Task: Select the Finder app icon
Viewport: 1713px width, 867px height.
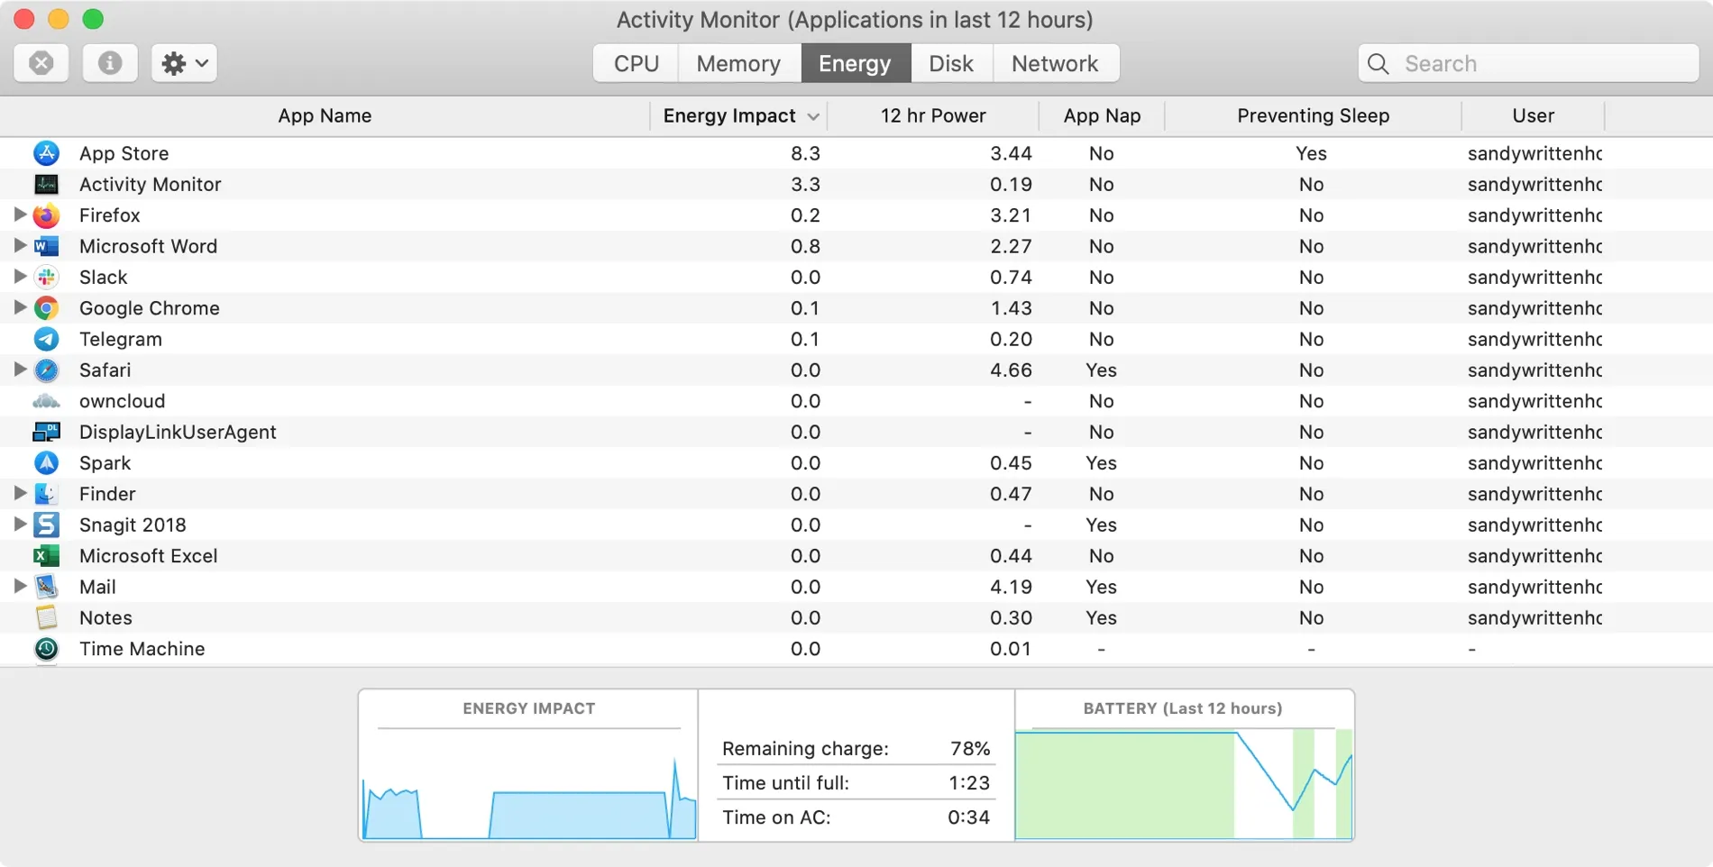Action: pyautogui.click(x=46, y=494)
